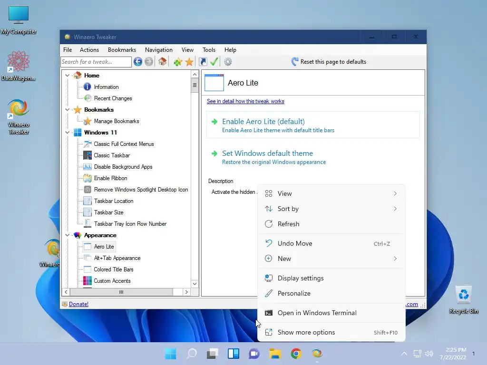Collapse the Home tree node
Image resolution: width=487 pixels, height=365 pixels.
point(67,76)
